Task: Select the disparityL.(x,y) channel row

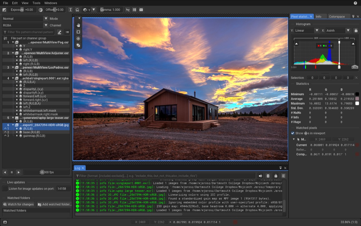Action: pos(36,89)
